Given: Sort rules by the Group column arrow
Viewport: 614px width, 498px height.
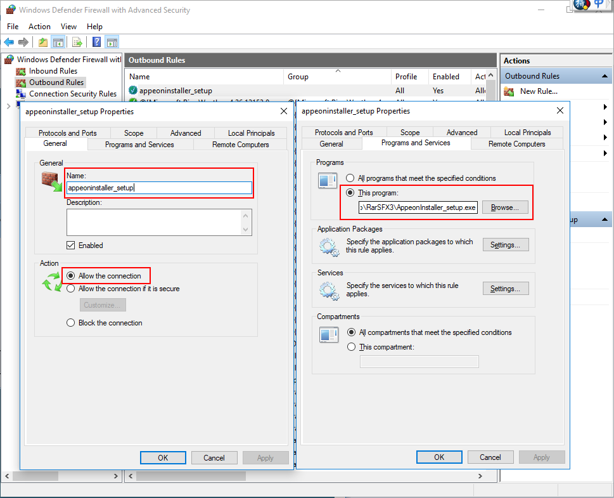Looking at the screenshot, I should click(339, 72).
